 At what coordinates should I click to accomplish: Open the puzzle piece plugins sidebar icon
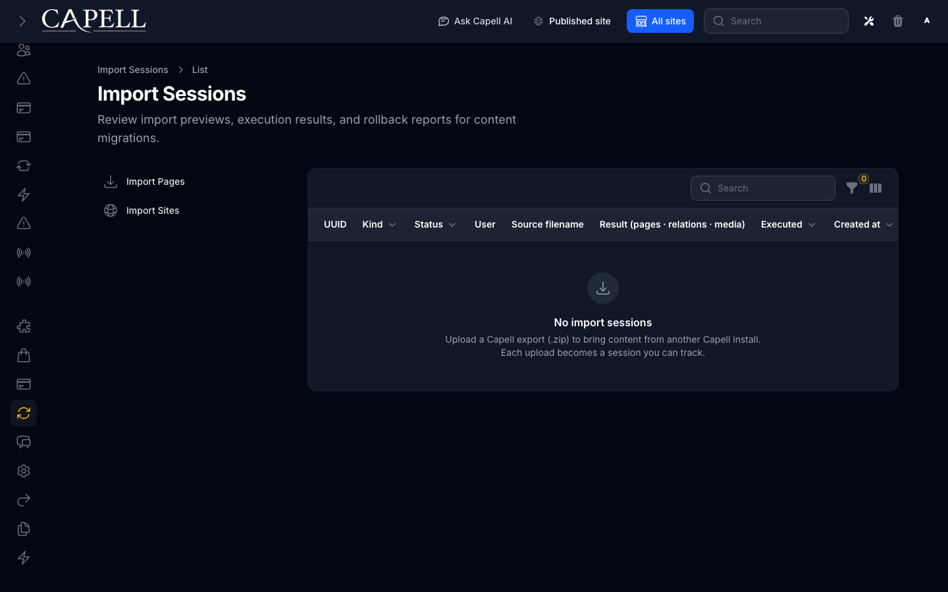(x=24, y=326)
